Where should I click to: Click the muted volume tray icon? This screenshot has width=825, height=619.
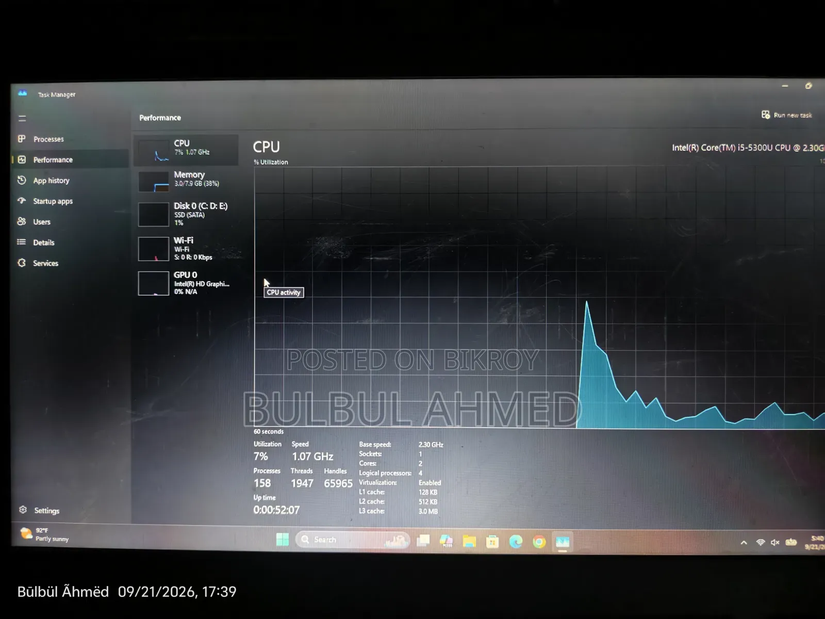click(x=775, y=542)
